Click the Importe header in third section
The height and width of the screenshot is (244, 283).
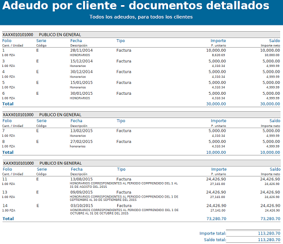coord(219,169)
